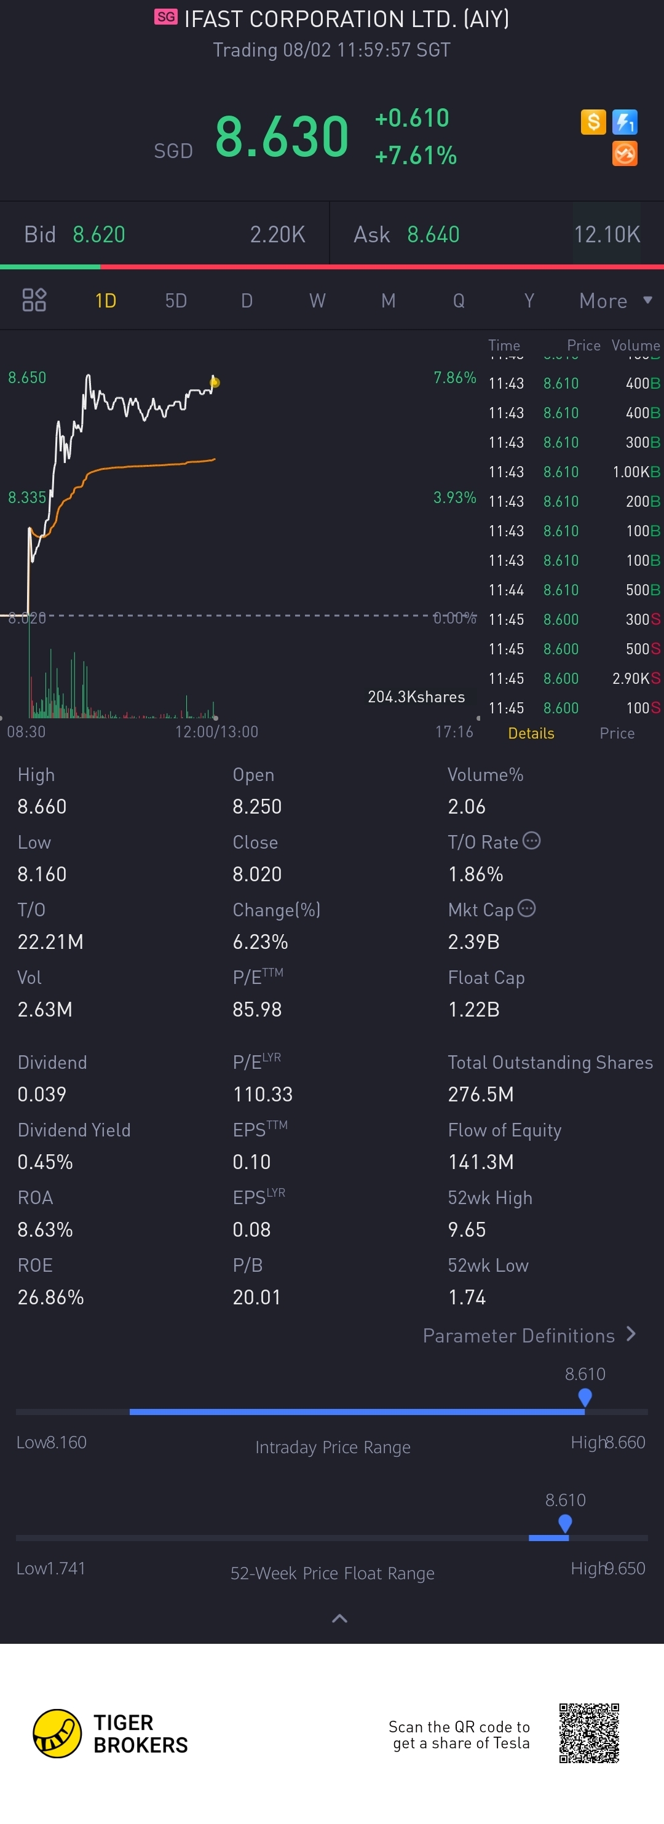Open the chart layout grid icon
Image resolution: width=664 pixels, height=1824 pixels.
pos(34,300)
